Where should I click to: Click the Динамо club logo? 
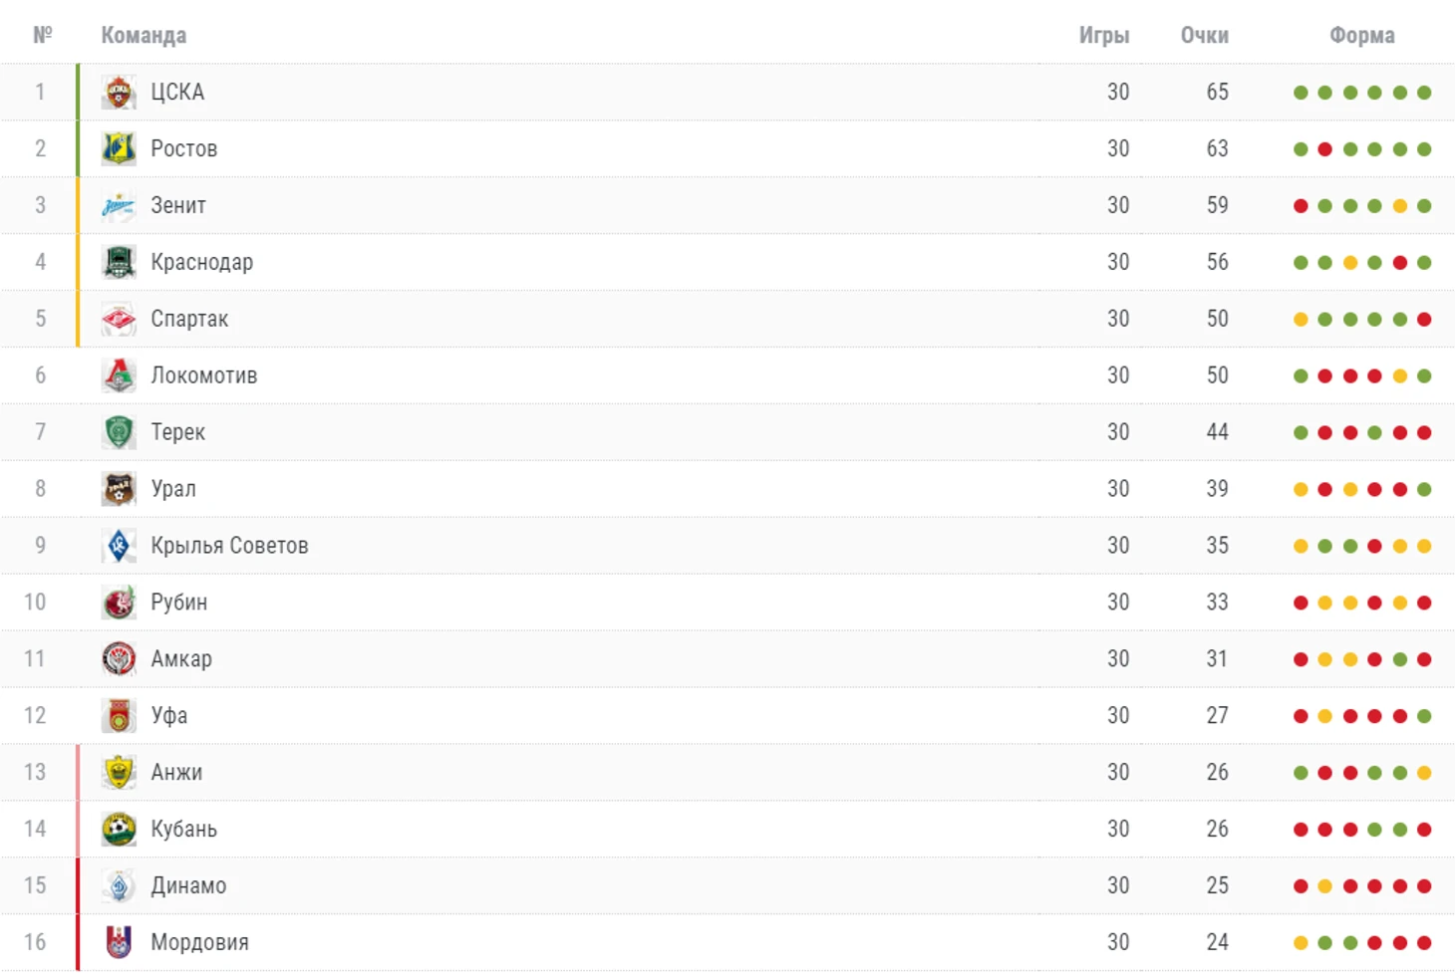pos(119,886)
